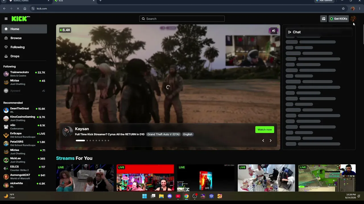Toggle the featured player corner button
Image resolution: width=364 pixels, height=204 pixels.
coord(274,31)
